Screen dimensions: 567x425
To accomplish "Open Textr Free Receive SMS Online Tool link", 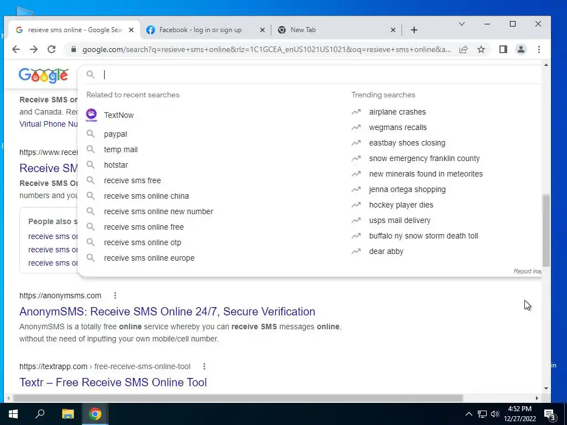I will (113, 382).
